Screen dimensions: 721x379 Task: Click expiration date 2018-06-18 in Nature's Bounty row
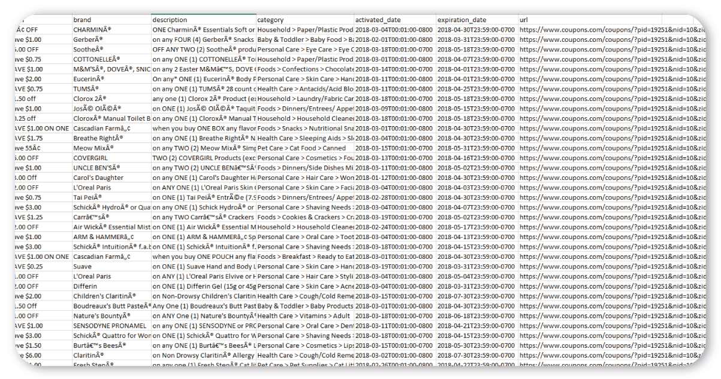click(x=477, y=316)
